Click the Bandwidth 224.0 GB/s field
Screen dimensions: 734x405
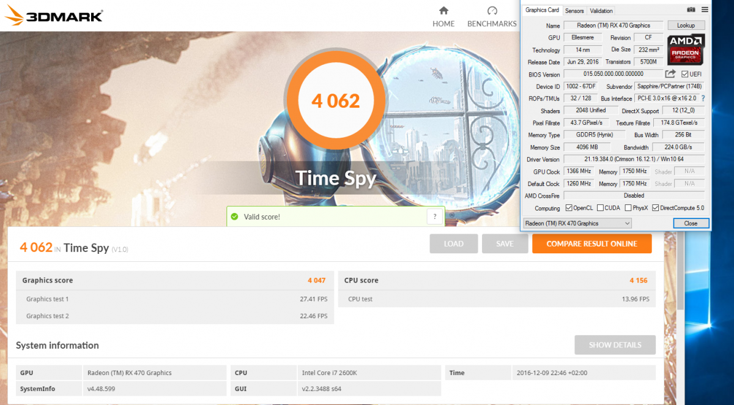pyautogui.click(x=678, y=147)
